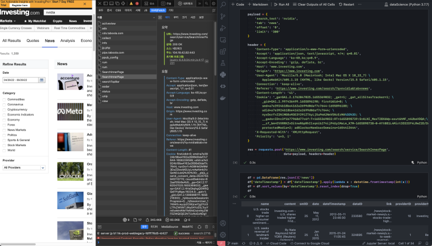Open the Python icon in VS Code sidebar

coord(223,75)
